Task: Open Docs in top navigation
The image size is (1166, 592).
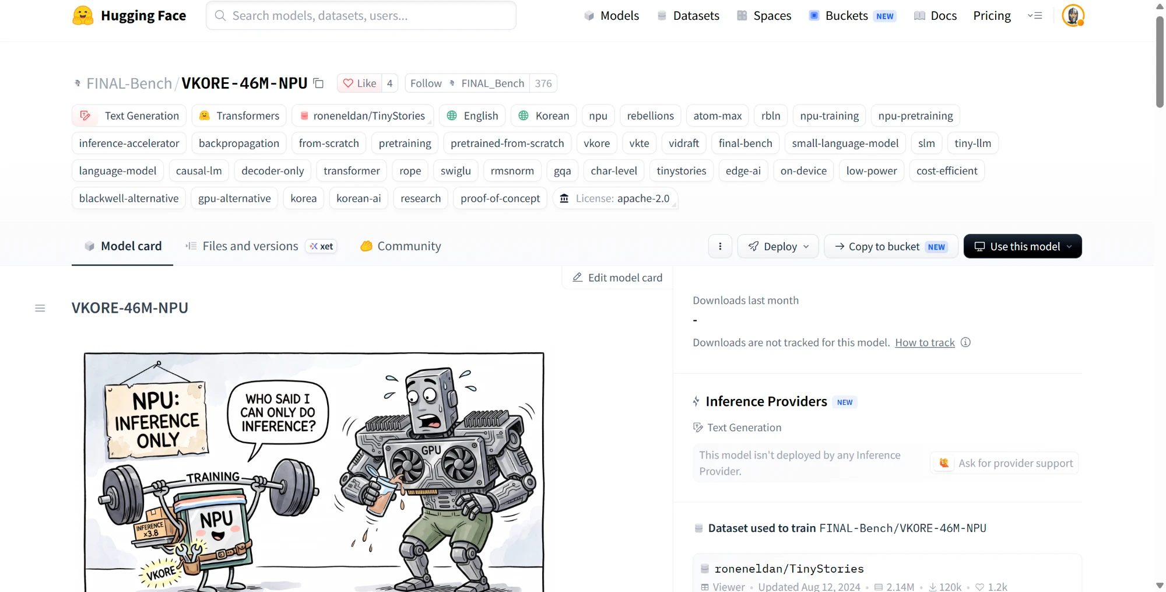Action: 935,16
